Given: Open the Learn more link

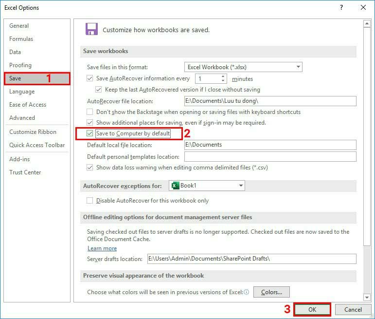Looking at the screenshot, I should pos(102,248).
